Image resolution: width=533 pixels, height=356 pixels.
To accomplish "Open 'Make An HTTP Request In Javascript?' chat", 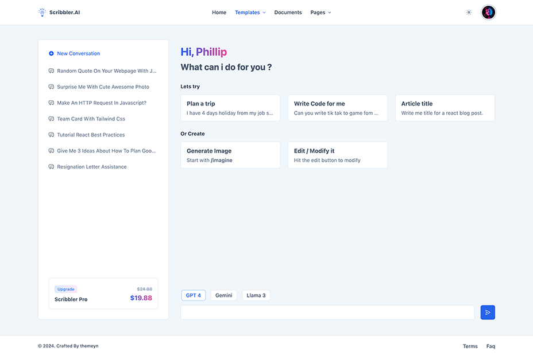I will [102, 103].
